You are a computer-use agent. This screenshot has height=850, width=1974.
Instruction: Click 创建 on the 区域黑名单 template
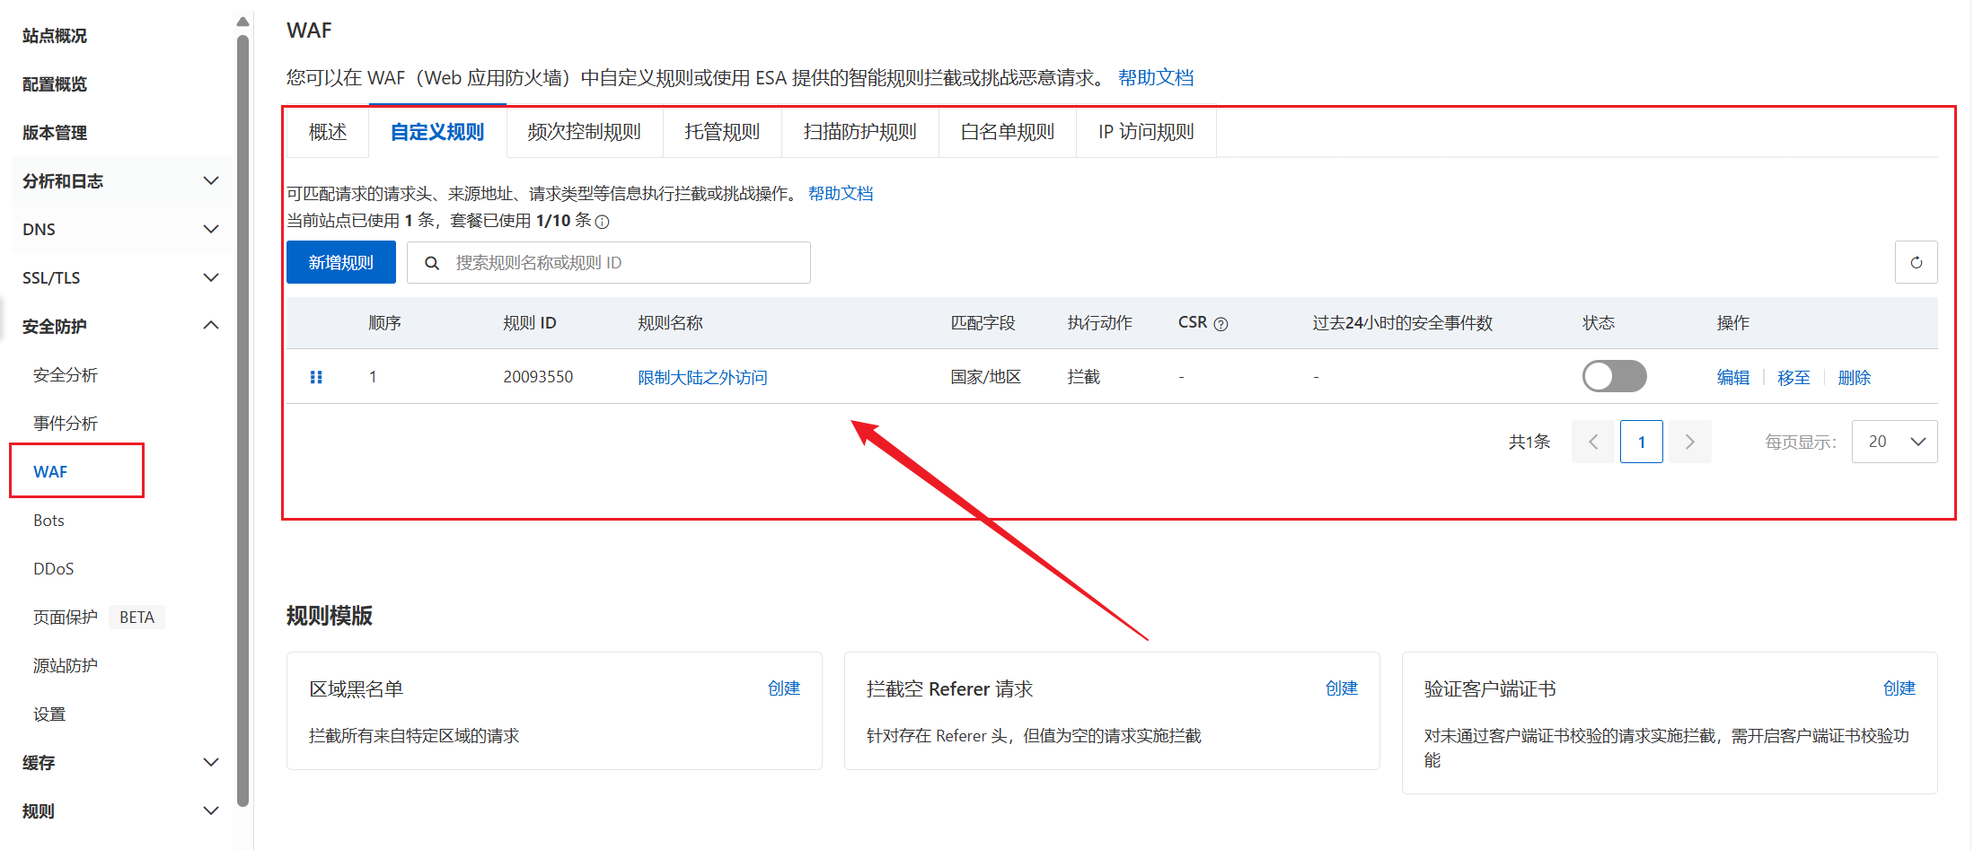pos(783,688)
